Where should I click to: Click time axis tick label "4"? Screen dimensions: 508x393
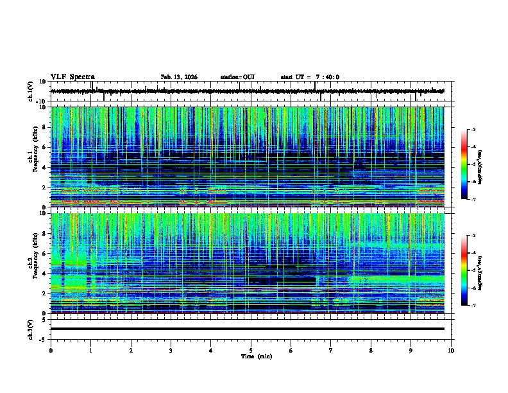(211, 351)
